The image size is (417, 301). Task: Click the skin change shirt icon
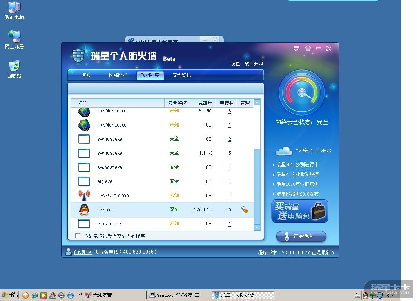(x=308, y=49)
